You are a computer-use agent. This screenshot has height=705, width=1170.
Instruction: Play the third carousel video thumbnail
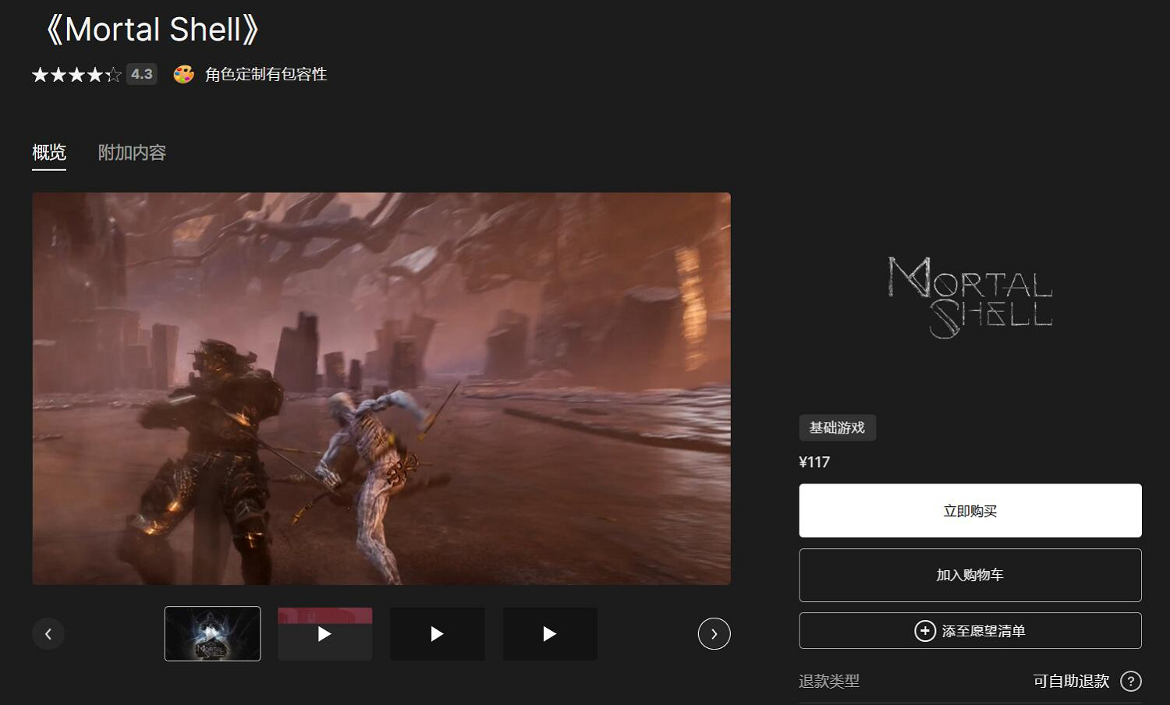[x=437, y=633]
